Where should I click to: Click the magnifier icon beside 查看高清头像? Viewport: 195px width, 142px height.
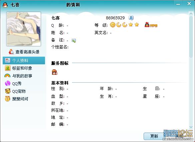pos(11,52)
